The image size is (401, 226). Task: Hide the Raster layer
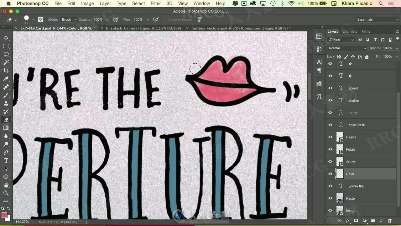pyautogui.click(x=330, y=198)
